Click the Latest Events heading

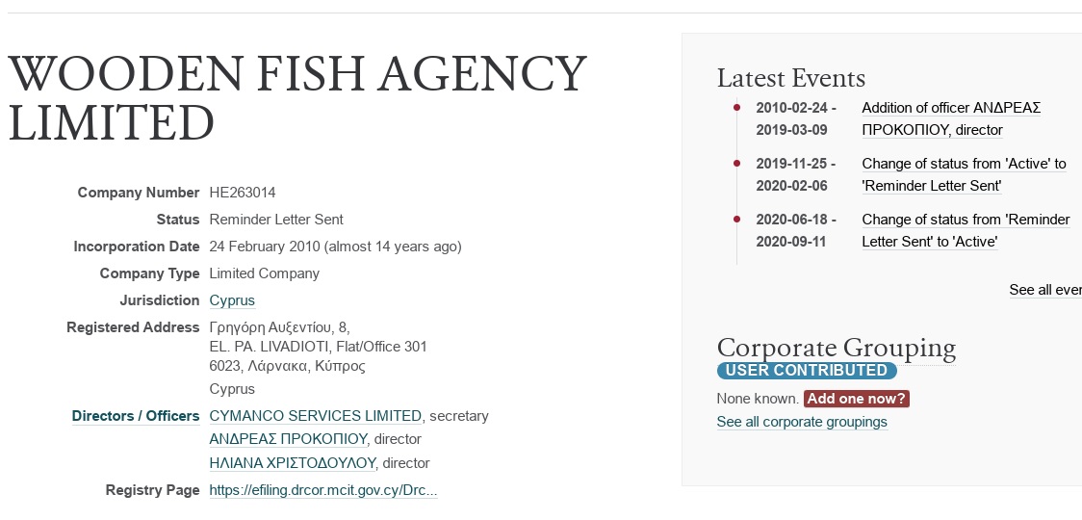[790, 78]
